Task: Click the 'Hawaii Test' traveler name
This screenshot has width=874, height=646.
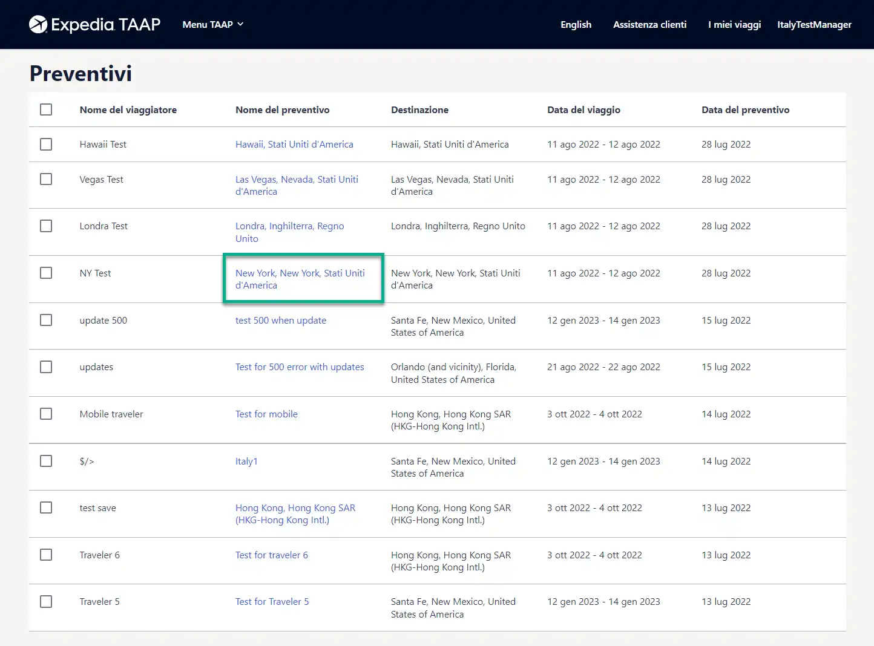Action: point(103,144)
